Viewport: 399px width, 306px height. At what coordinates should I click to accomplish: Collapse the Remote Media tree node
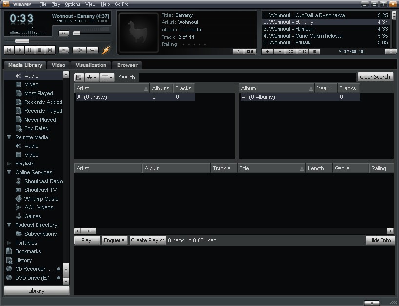click(9, 137)
